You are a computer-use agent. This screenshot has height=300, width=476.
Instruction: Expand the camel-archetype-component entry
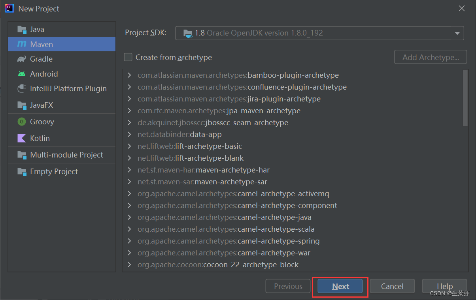coord(129,205)
